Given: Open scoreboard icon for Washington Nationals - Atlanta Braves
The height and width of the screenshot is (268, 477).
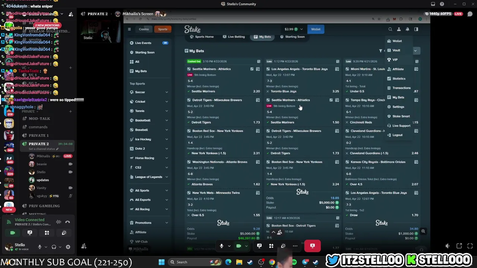Looking at the screenshot, I should pos(258,162).
